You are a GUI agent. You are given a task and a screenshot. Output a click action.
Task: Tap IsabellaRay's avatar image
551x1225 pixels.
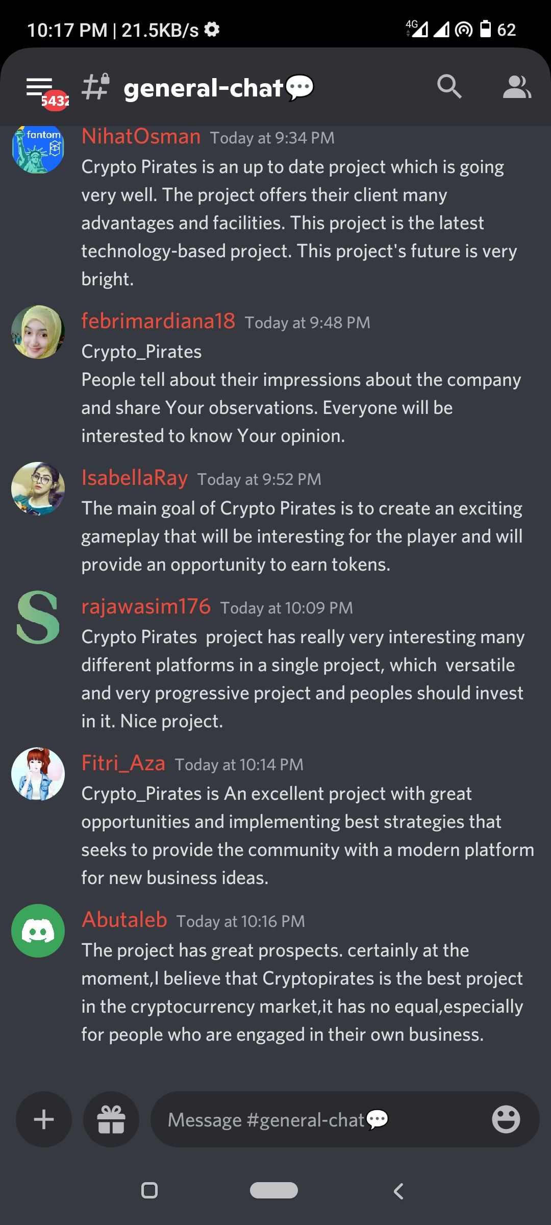pyautogui.click(x=38, y=488)
